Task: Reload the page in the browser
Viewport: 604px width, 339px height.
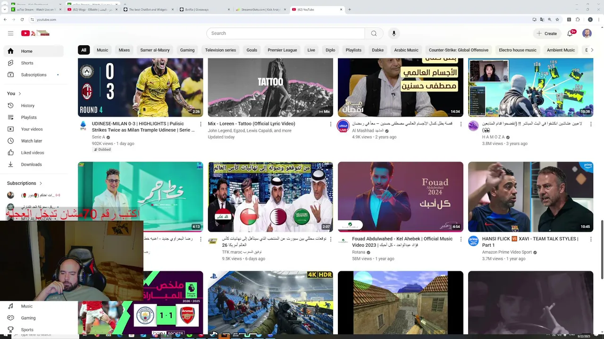Action: click(x=22, y=19)
